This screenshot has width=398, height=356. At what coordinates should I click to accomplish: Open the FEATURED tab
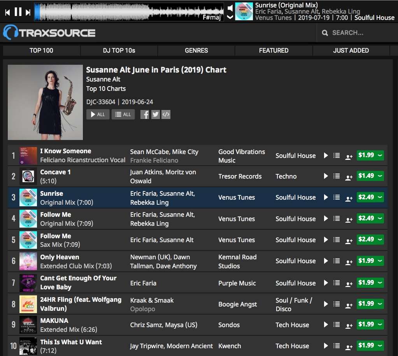coord(274,50)
